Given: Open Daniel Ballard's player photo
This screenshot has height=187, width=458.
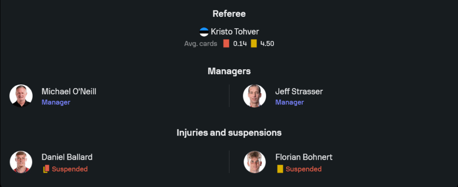Looking at the screenshot, I should point(21,162).
